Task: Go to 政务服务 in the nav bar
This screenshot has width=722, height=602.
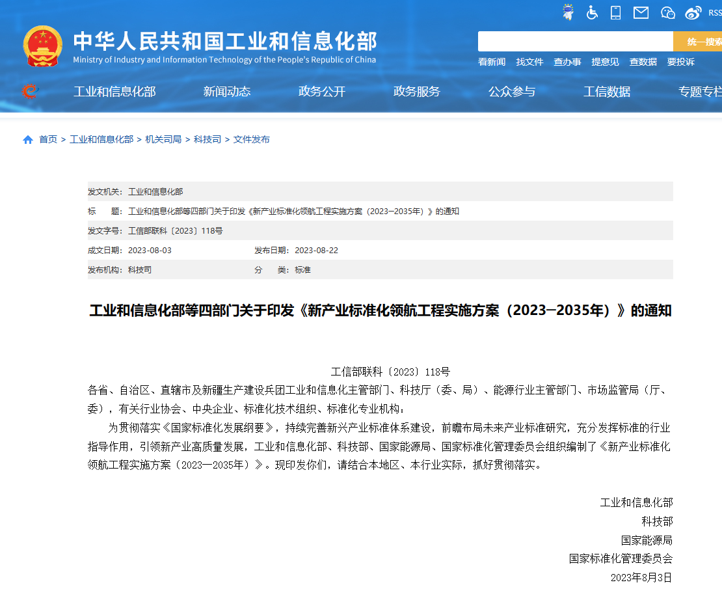Action: [x=416, y=92]
